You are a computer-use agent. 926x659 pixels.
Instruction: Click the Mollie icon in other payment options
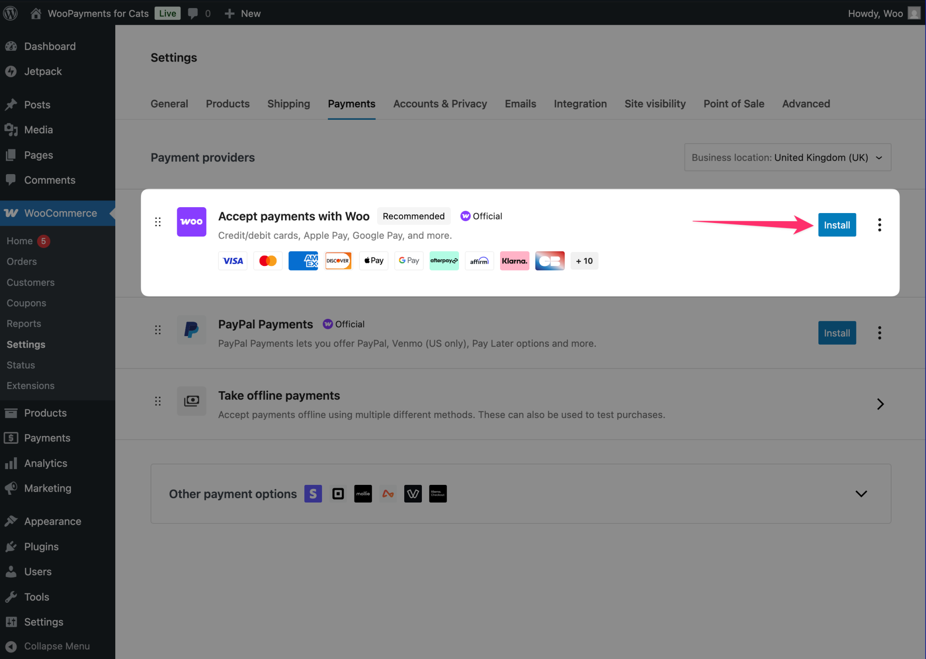click(363, 493)
